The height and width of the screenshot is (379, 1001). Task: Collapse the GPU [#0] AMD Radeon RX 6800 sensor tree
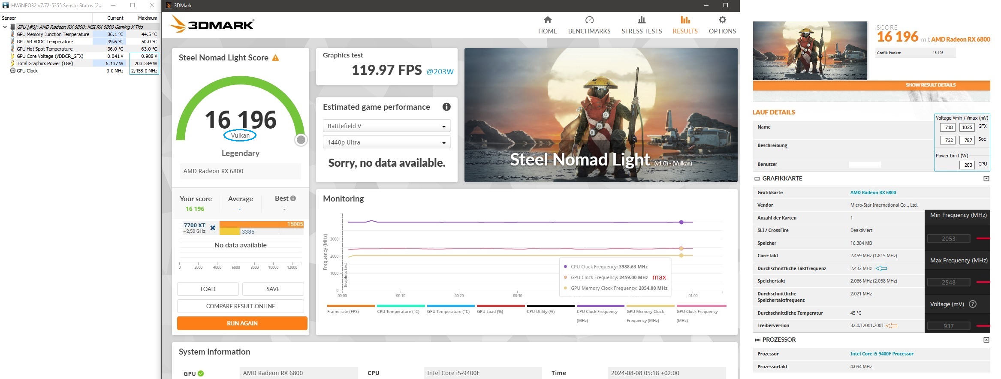pyautogui.click(x=5, y=27)
